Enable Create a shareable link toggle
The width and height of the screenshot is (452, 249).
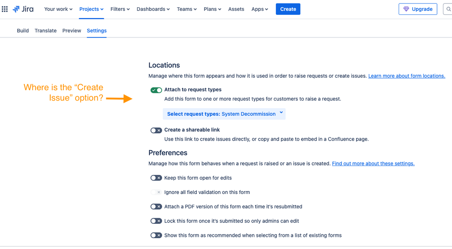click(156, 130)
